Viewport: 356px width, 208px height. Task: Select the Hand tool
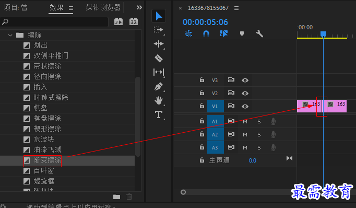pyautogui.click(x=159, y=100)
